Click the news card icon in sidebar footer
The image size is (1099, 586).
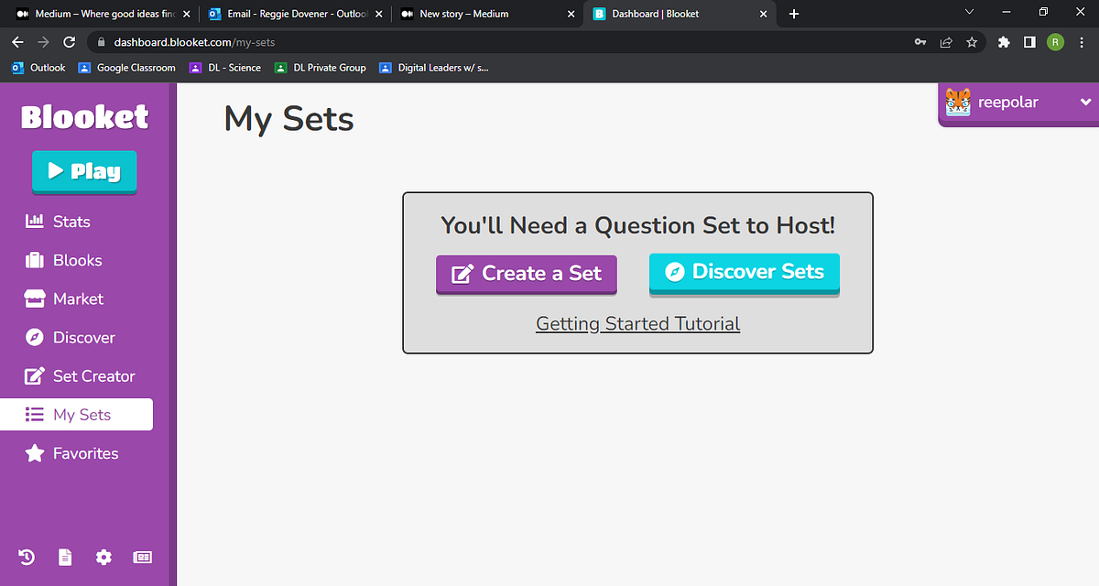click(142, 557)
